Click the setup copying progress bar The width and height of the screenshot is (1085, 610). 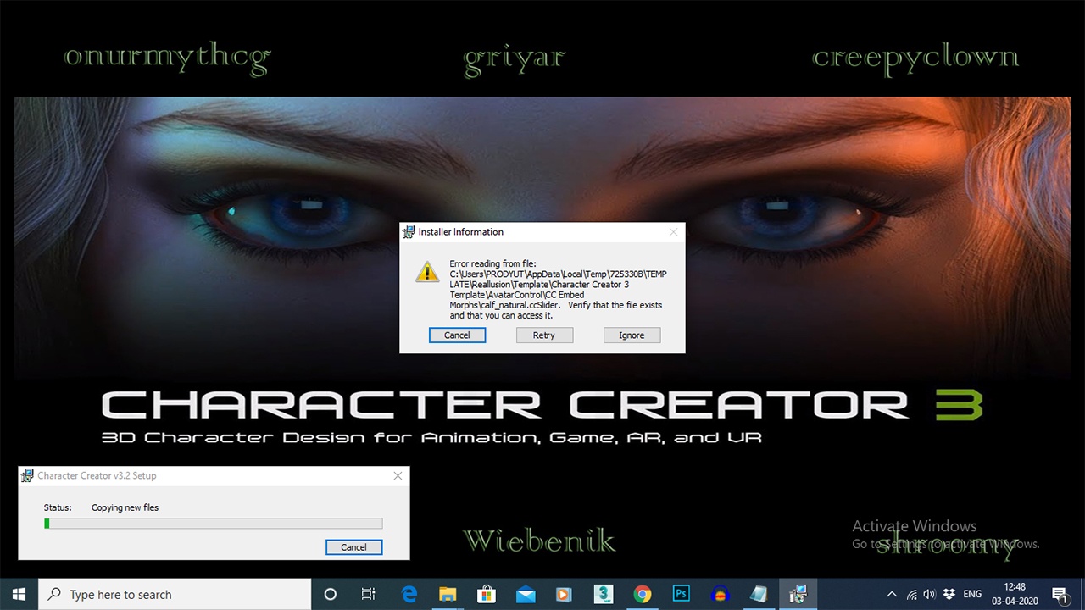213,524
